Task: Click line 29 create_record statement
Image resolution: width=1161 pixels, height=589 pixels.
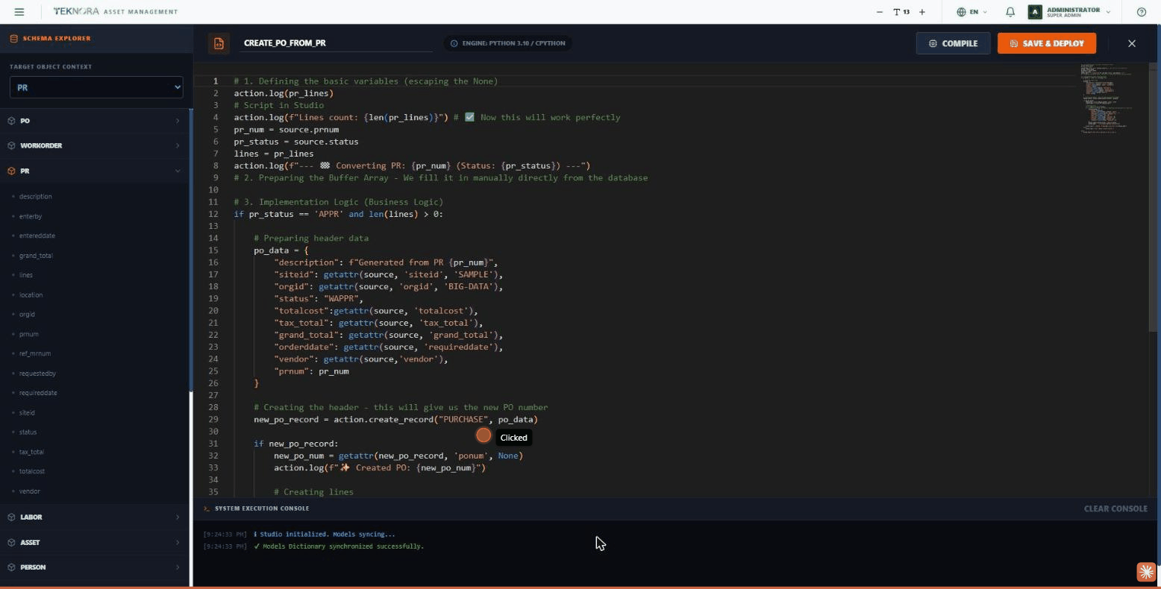Action: tap(395, 420)
